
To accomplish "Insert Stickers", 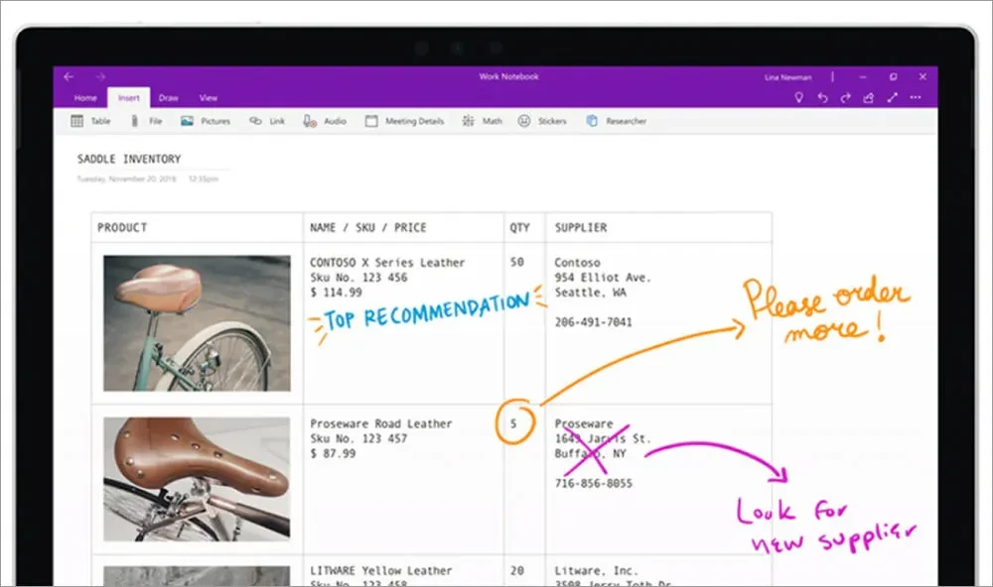I will pos(542,120).
